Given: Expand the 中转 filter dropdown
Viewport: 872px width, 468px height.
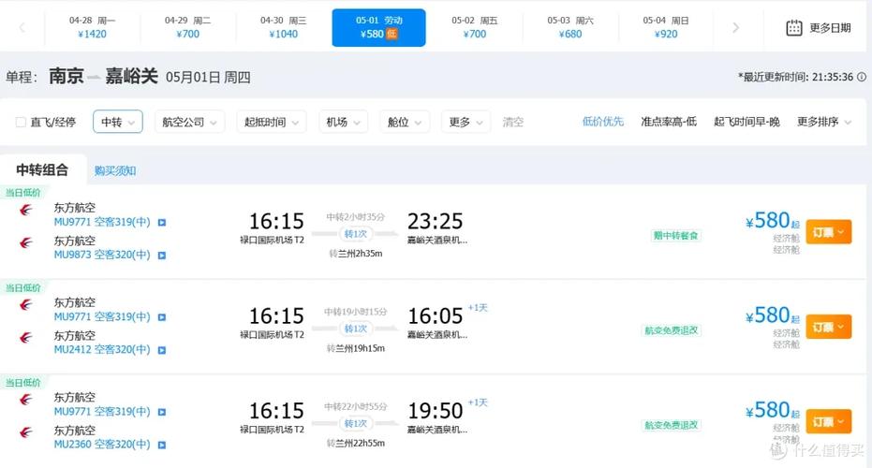Looking at the screenshot, I should (118, 122).
